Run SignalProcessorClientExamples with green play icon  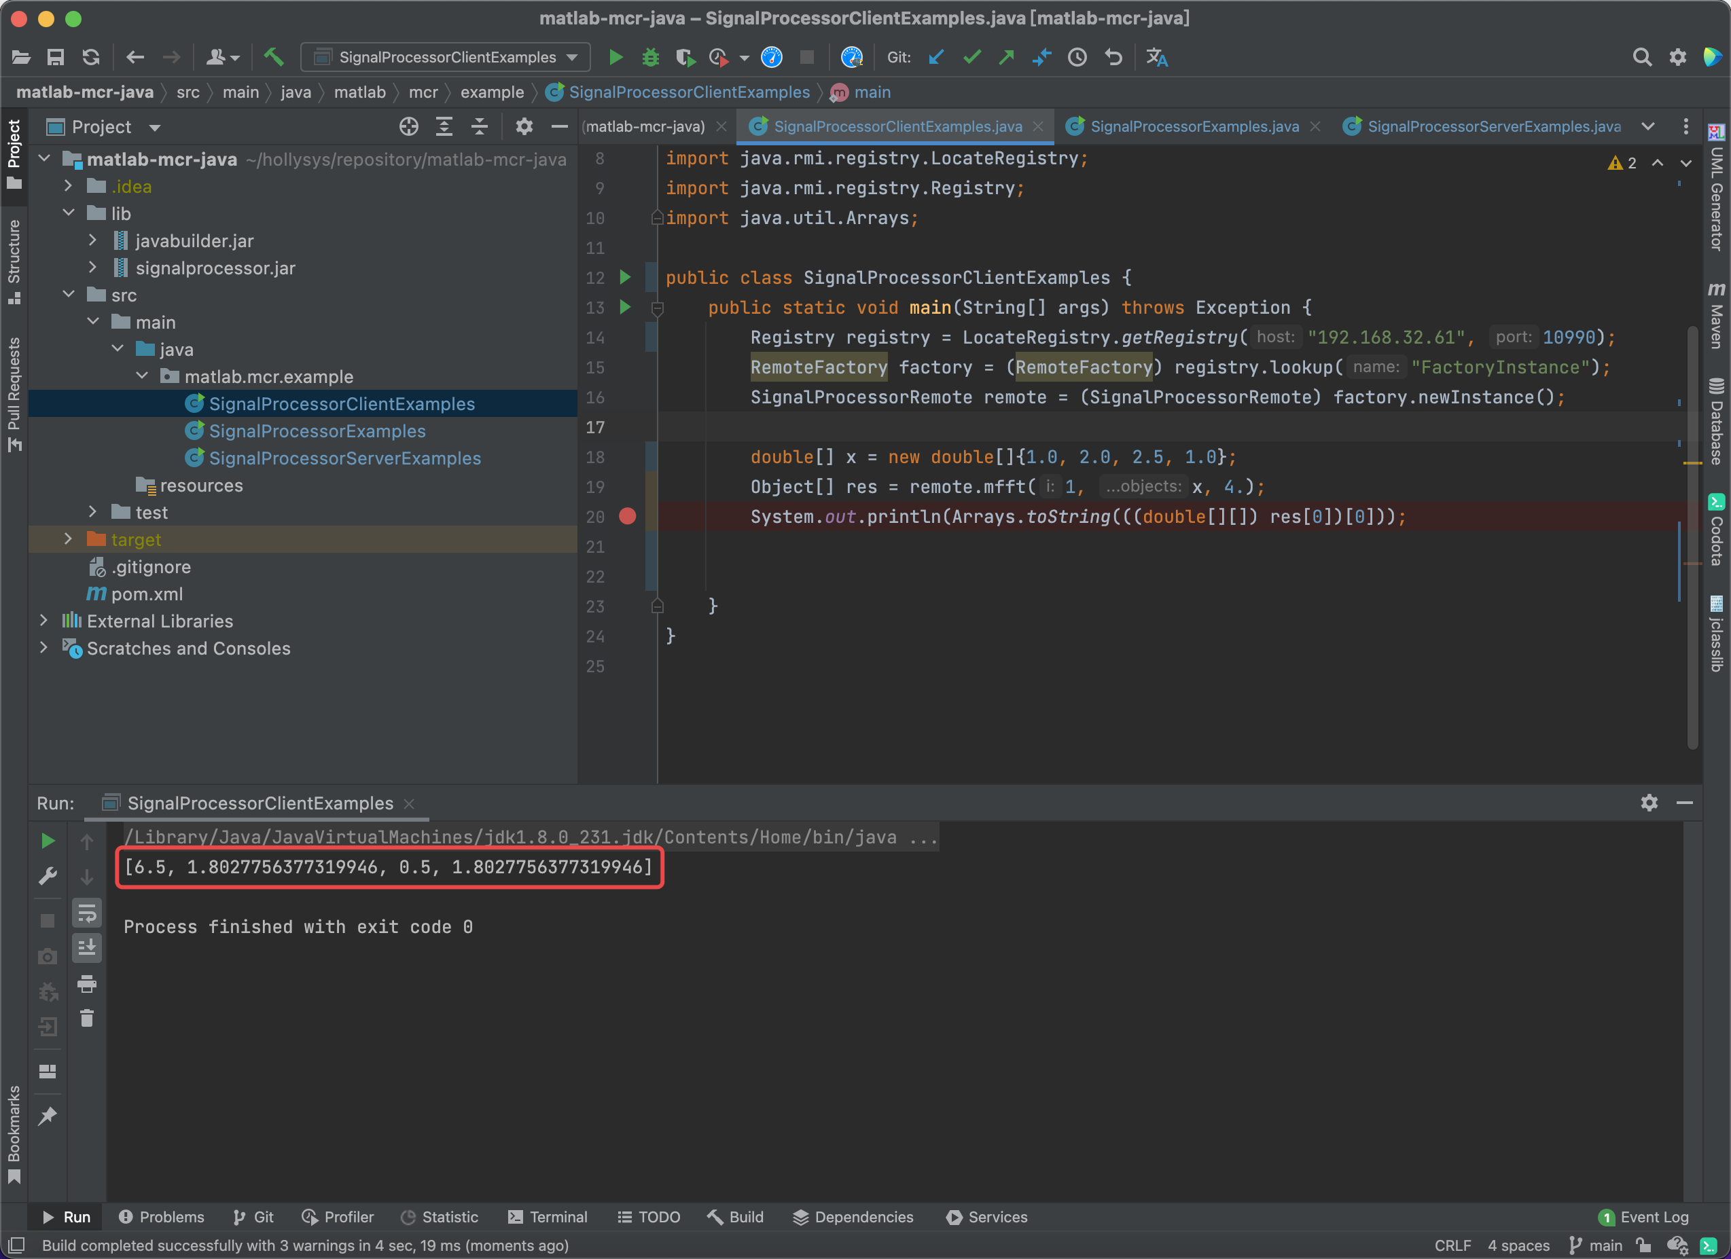(616, 57)
